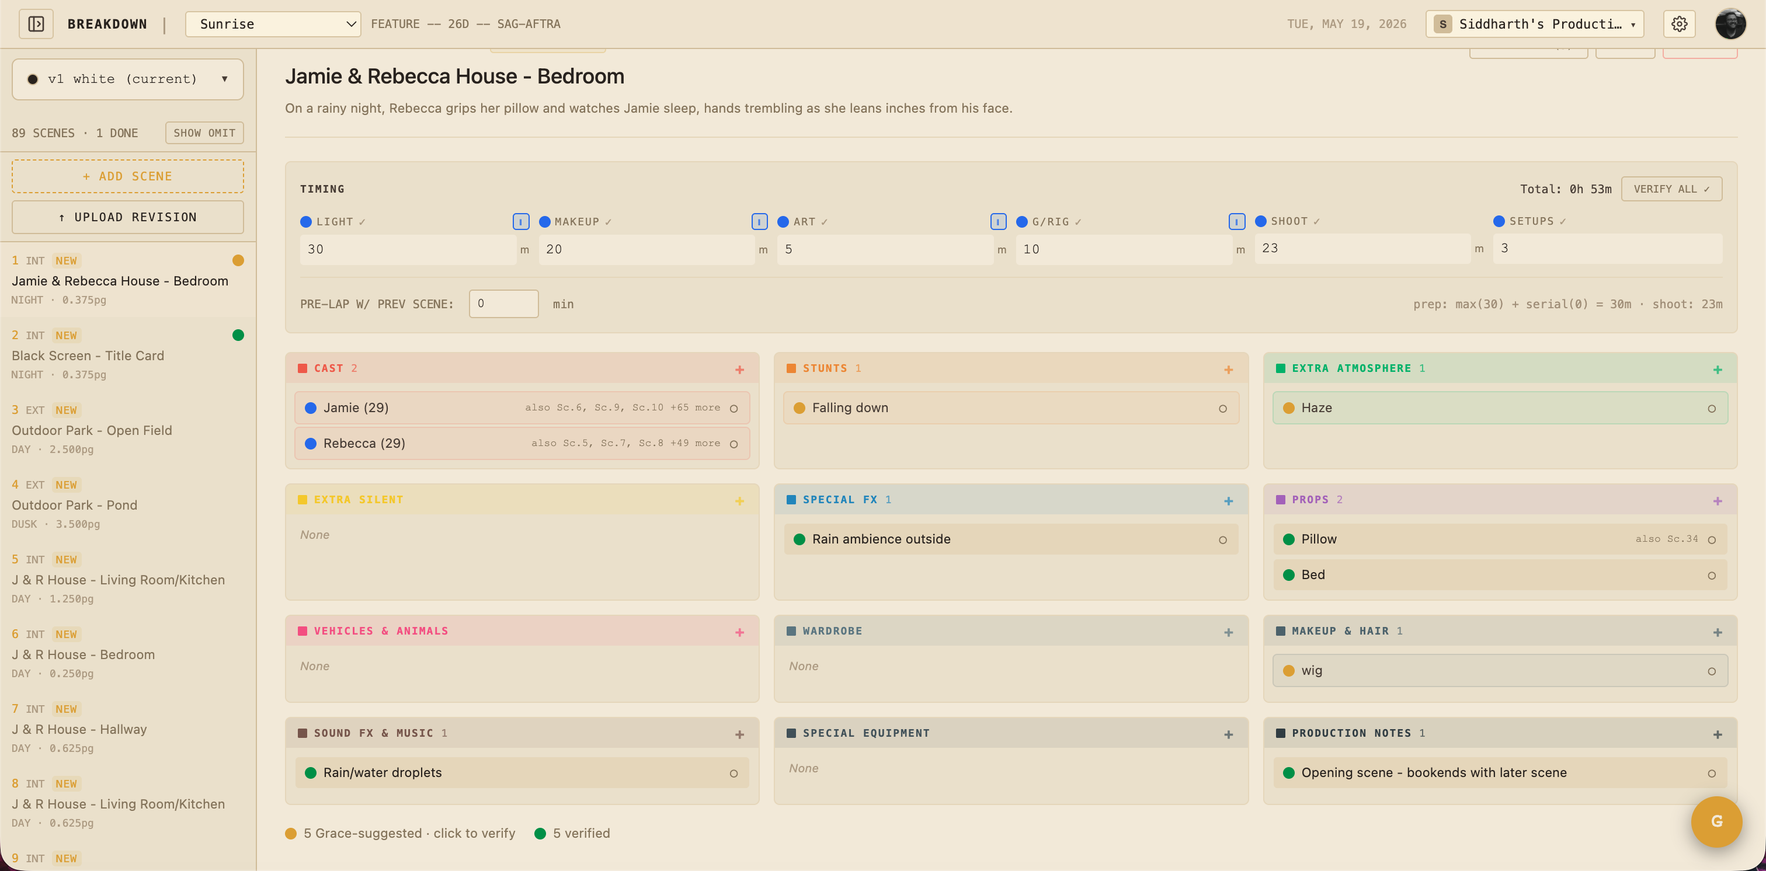Add a new Stunts element
This screenshot has height=871, width=1766.
(x=1228, y=370)
